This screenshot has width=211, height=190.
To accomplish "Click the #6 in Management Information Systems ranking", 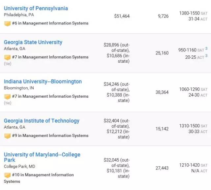I will click(53, 23).
